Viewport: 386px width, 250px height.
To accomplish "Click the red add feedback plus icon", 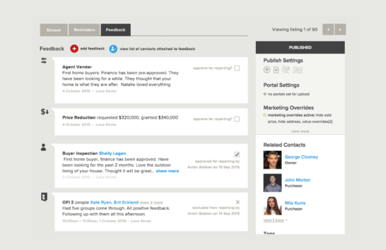I will (x=74, y=49).
